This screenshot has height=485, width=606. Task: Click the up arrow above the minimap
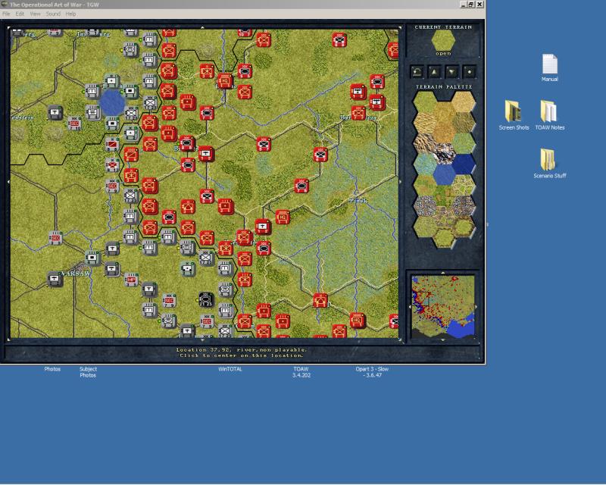pos(443,273)
